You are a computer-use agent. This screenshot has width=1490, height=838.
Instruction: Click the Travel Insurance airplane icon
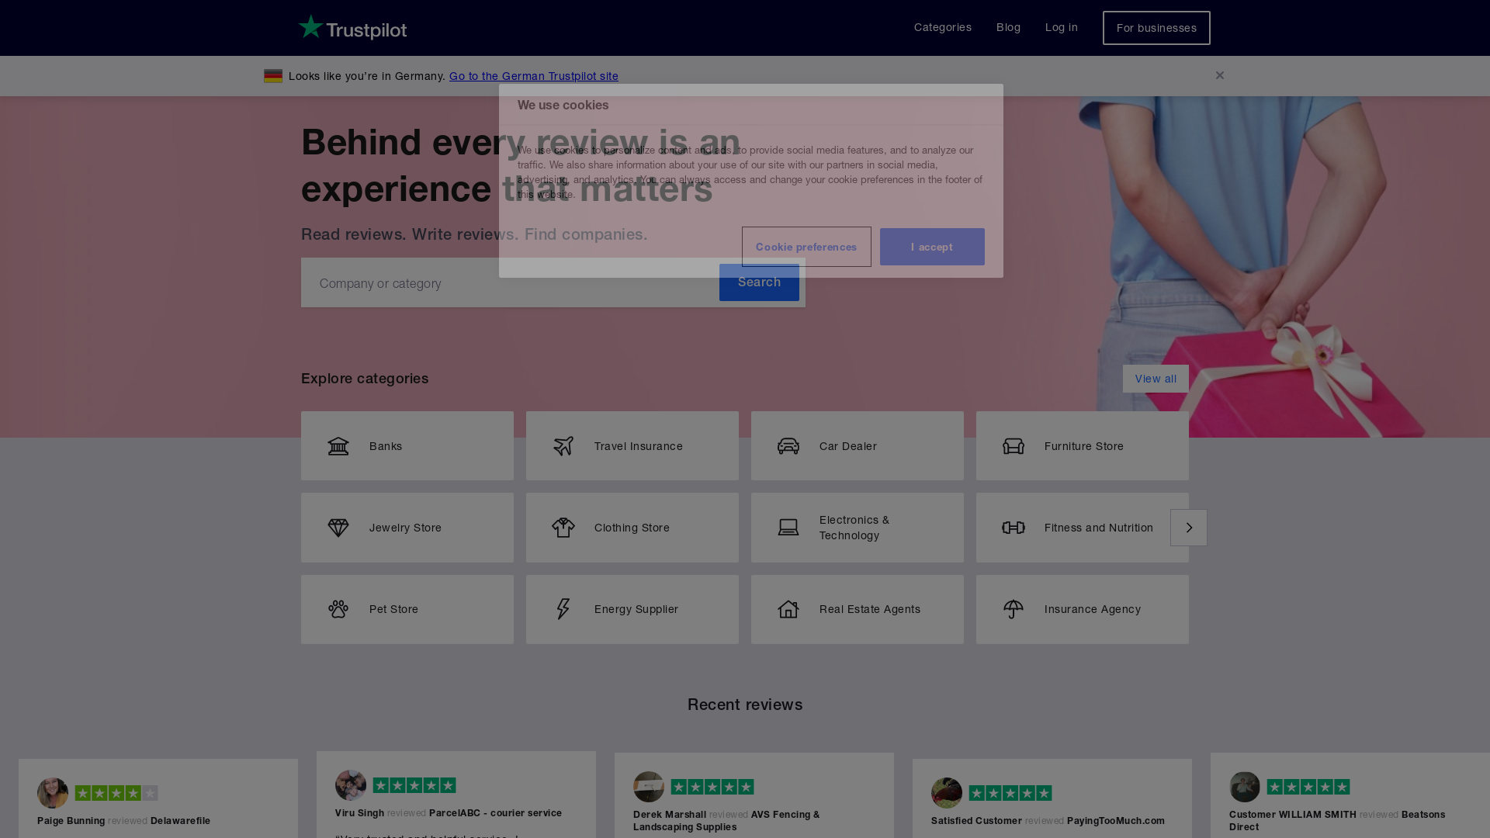pos(563,446)
